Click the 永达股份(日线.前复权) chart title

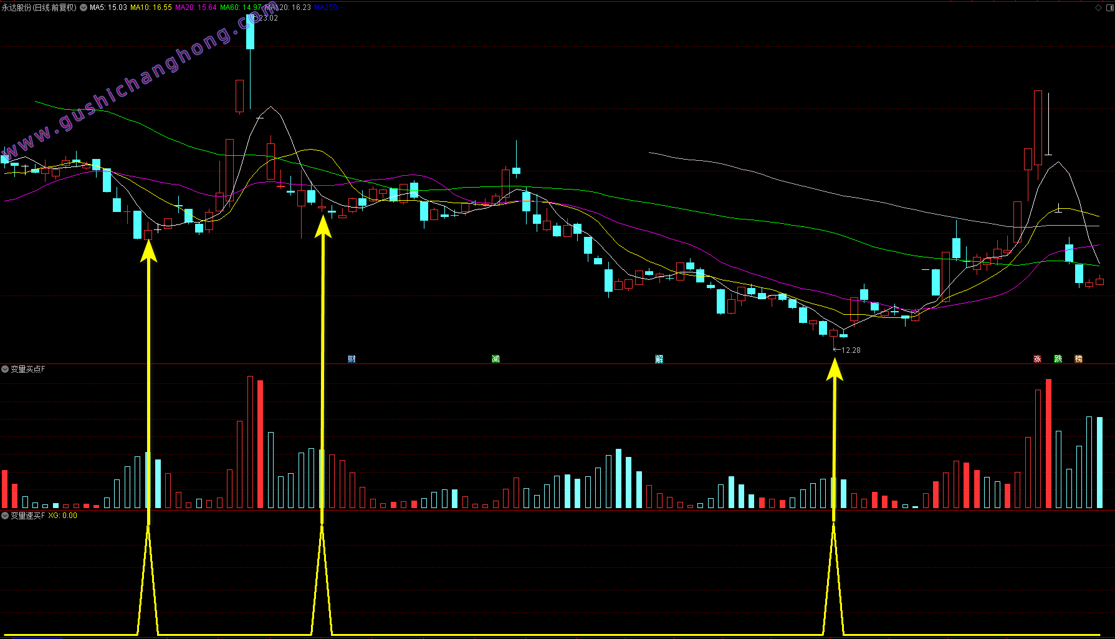click(x=39, y=7)
